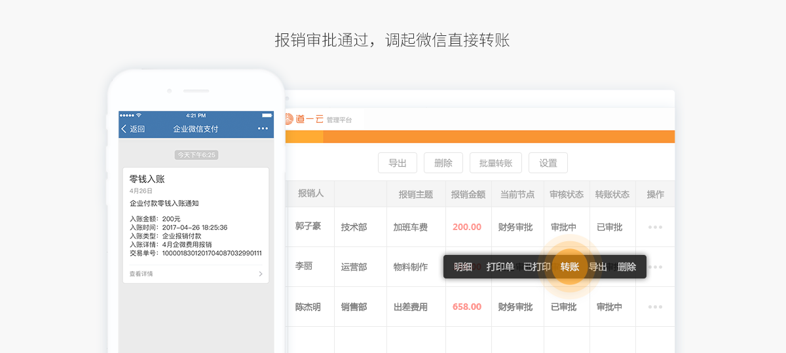Viewport: 786px width, 353px height.
Task: Click 审批中 transfer status in 陈杰明's row
Action: coord(609,307)
